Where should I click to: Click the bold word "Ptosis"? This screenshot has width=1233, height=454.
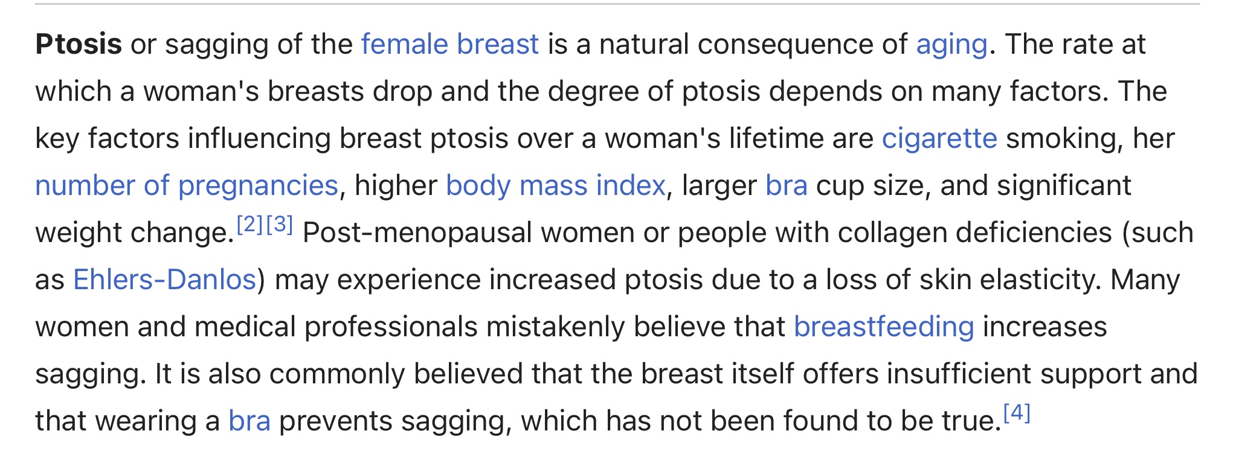point(79,45)
